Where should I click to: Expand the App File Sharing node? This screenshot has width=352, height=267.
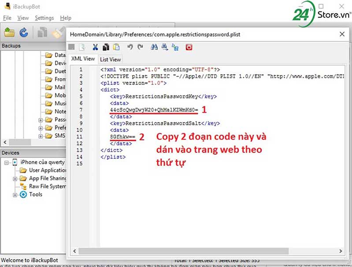pyautogui.click(x=16, y=179)
